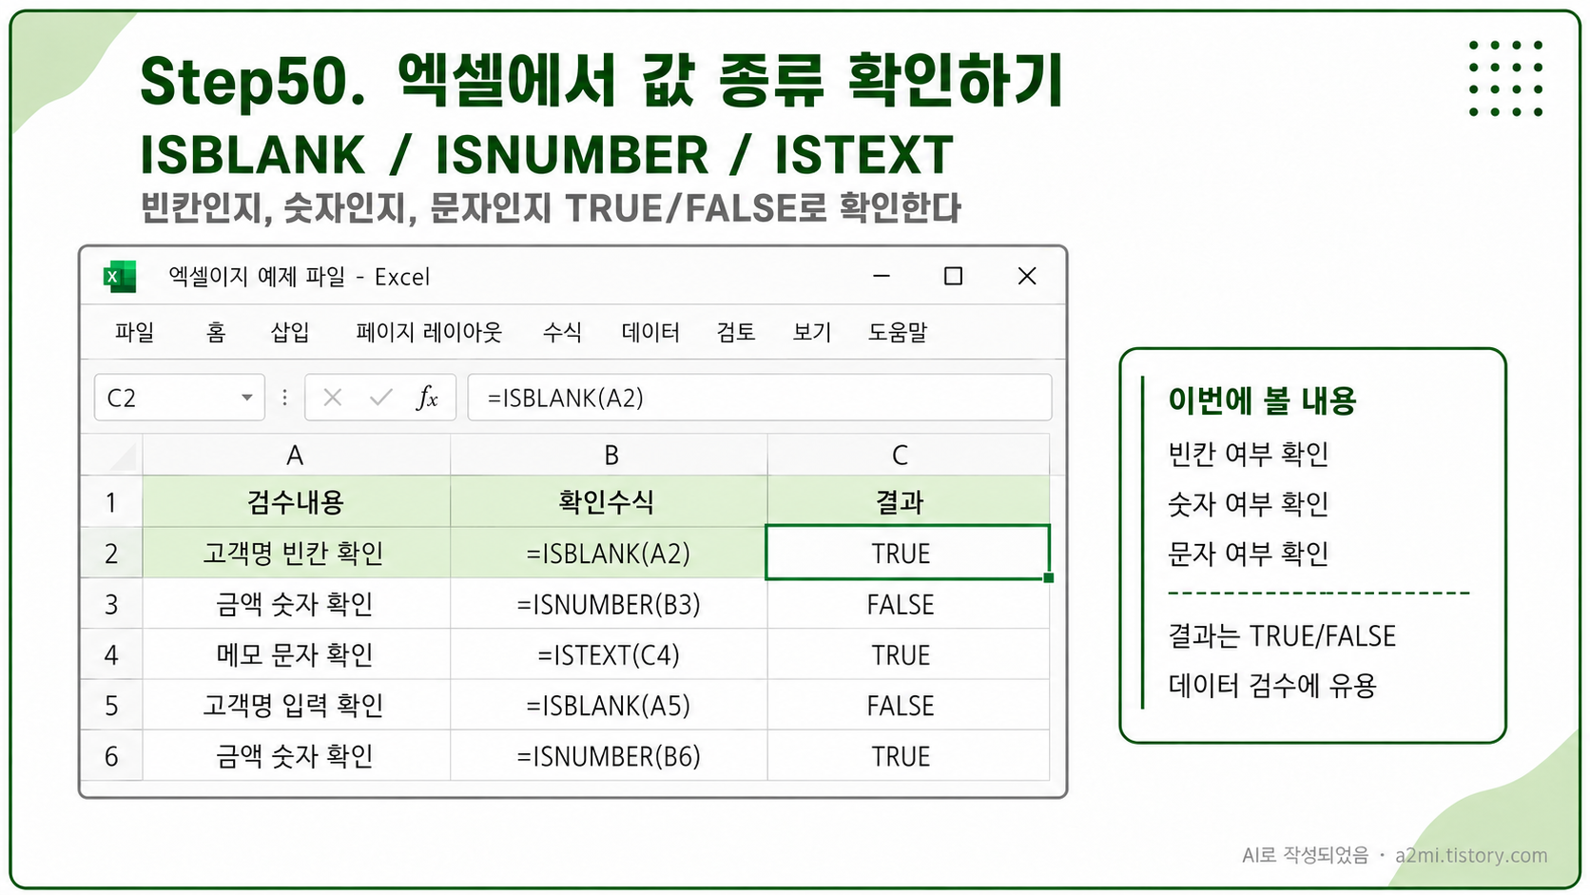Image resolution: width=1590 pixels, height=895 pixels.
Task: Select header cell 결과
Action: click(908, 501)
